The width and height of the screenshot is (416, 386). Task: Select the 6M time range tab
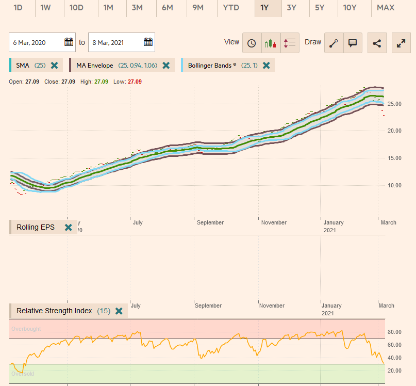click(x=168, y=8)
